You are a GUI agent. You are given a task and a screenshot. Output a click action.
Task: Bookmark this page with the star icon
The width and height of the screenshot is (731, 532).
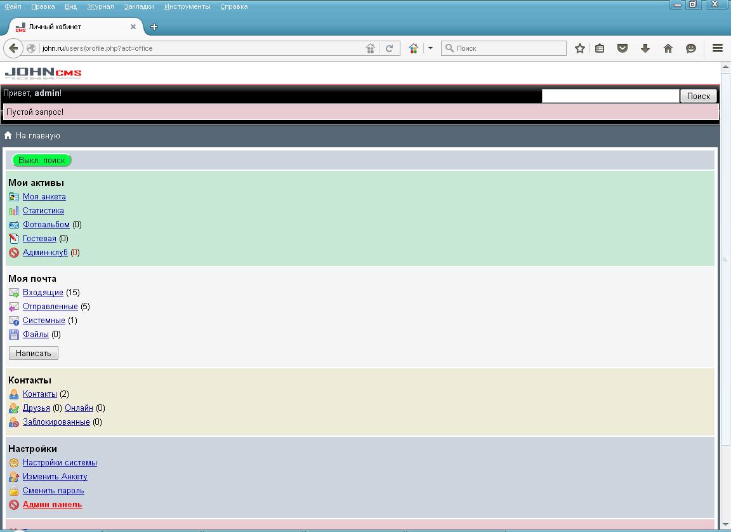coord(579,48)
